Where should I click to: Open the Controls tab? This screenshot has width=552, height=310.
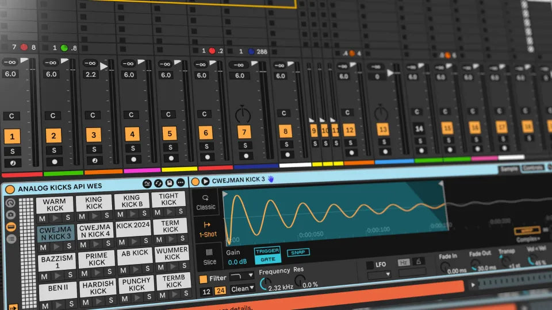[x=532, y=168]
